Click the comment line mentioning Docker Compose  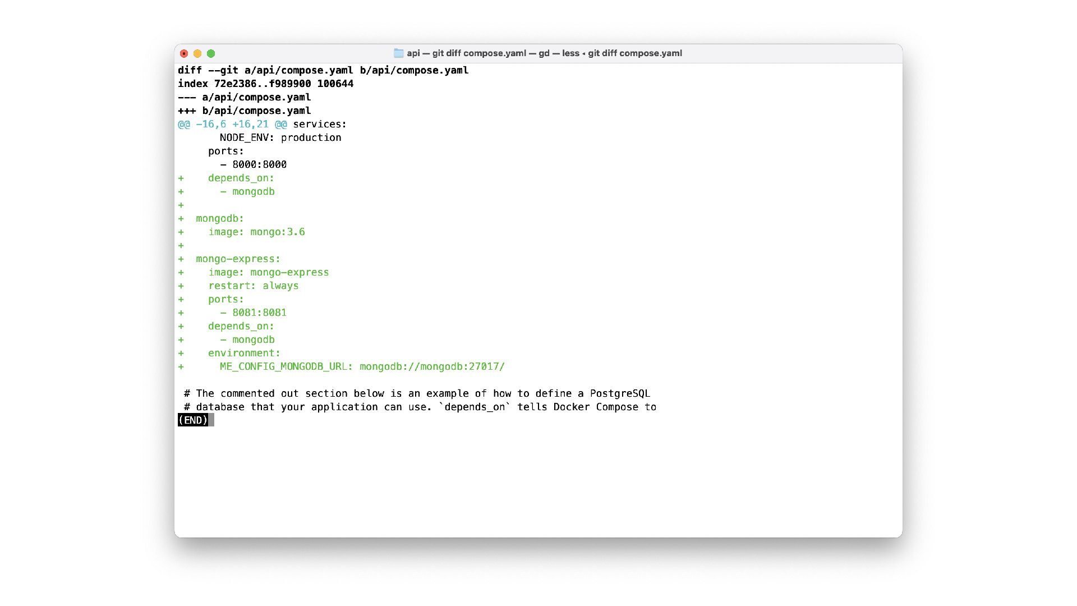click(x=420, y=407)
